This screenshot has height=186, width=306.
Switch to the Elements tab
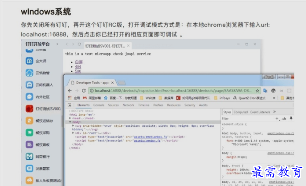83,105
